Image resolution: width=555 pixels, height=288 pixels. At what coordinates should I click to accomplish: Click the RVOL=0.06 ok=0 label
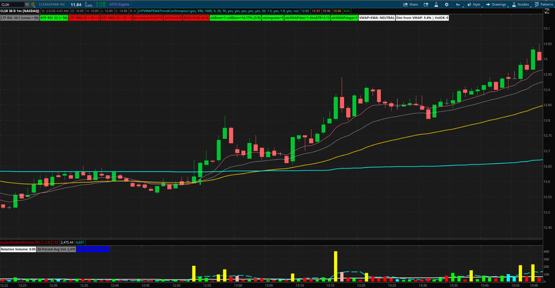pyautogui.click(x=196, y=18)
